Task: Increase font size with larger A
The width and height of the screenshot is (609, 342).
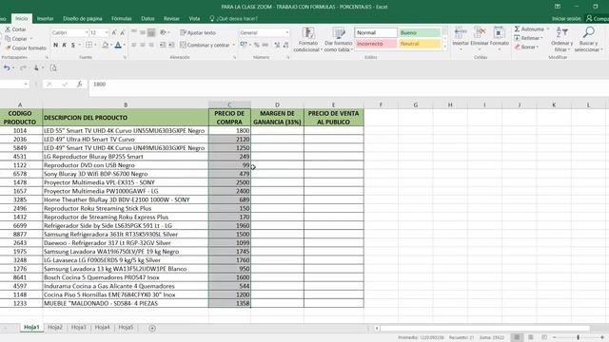Action: click(x=114, y=33)
